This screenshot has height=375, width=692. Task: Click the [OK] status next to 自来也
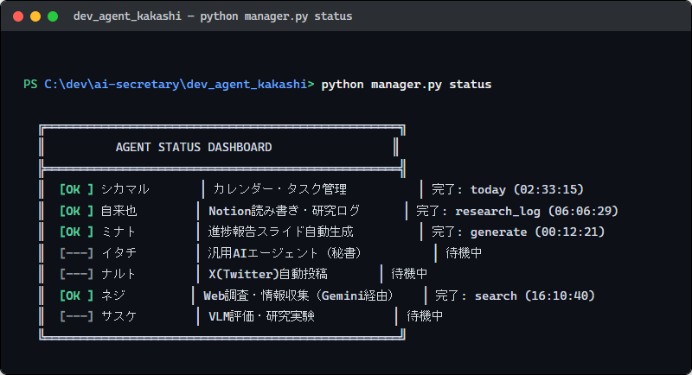coord(76,211)
